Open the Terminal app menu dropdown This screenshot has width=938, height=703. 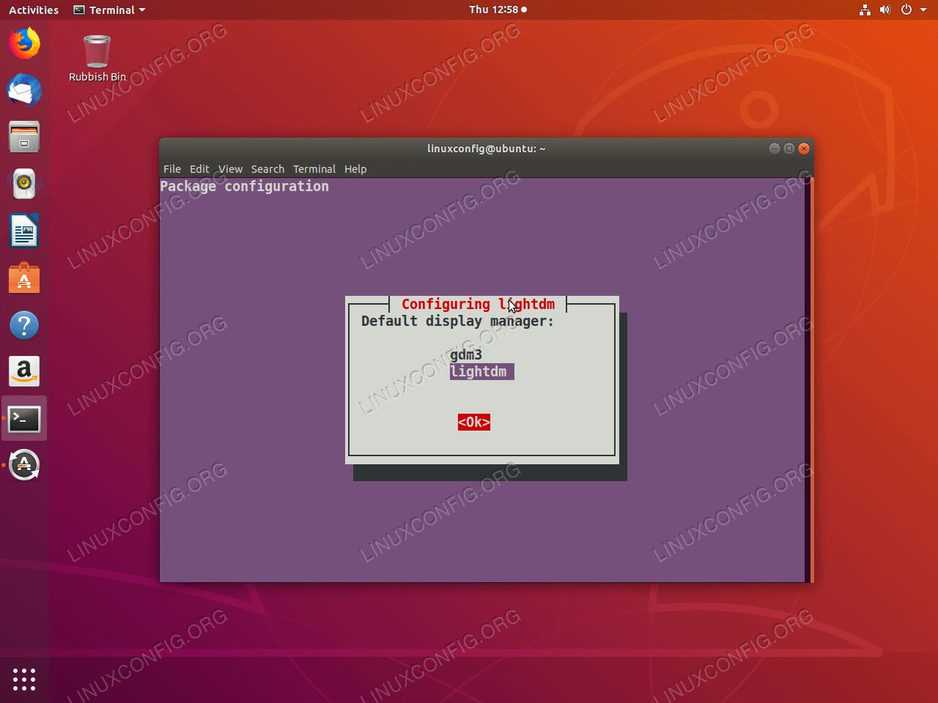109,10
